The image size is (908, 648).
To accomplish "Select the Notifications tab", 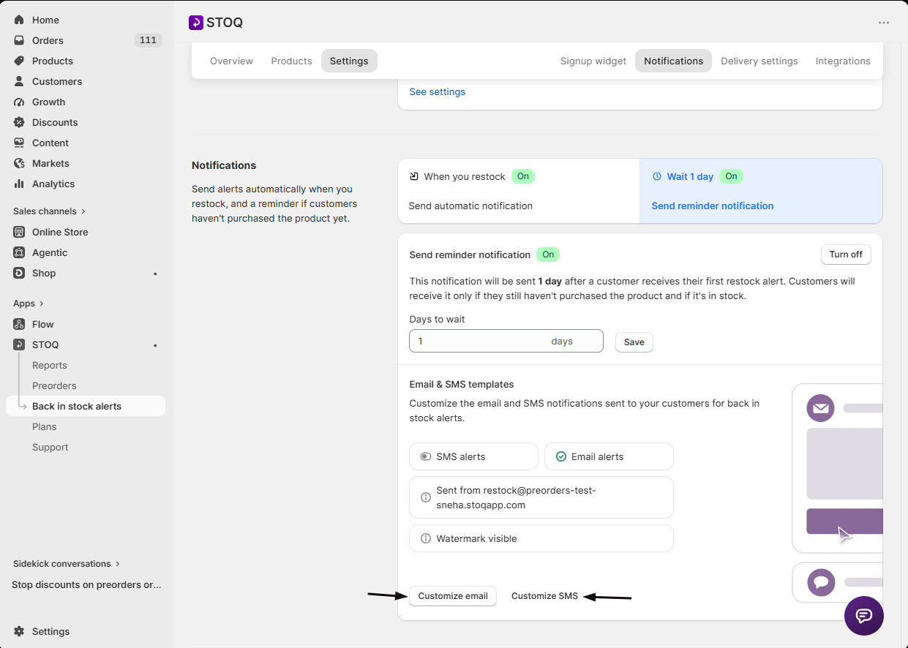I will 673,61.
